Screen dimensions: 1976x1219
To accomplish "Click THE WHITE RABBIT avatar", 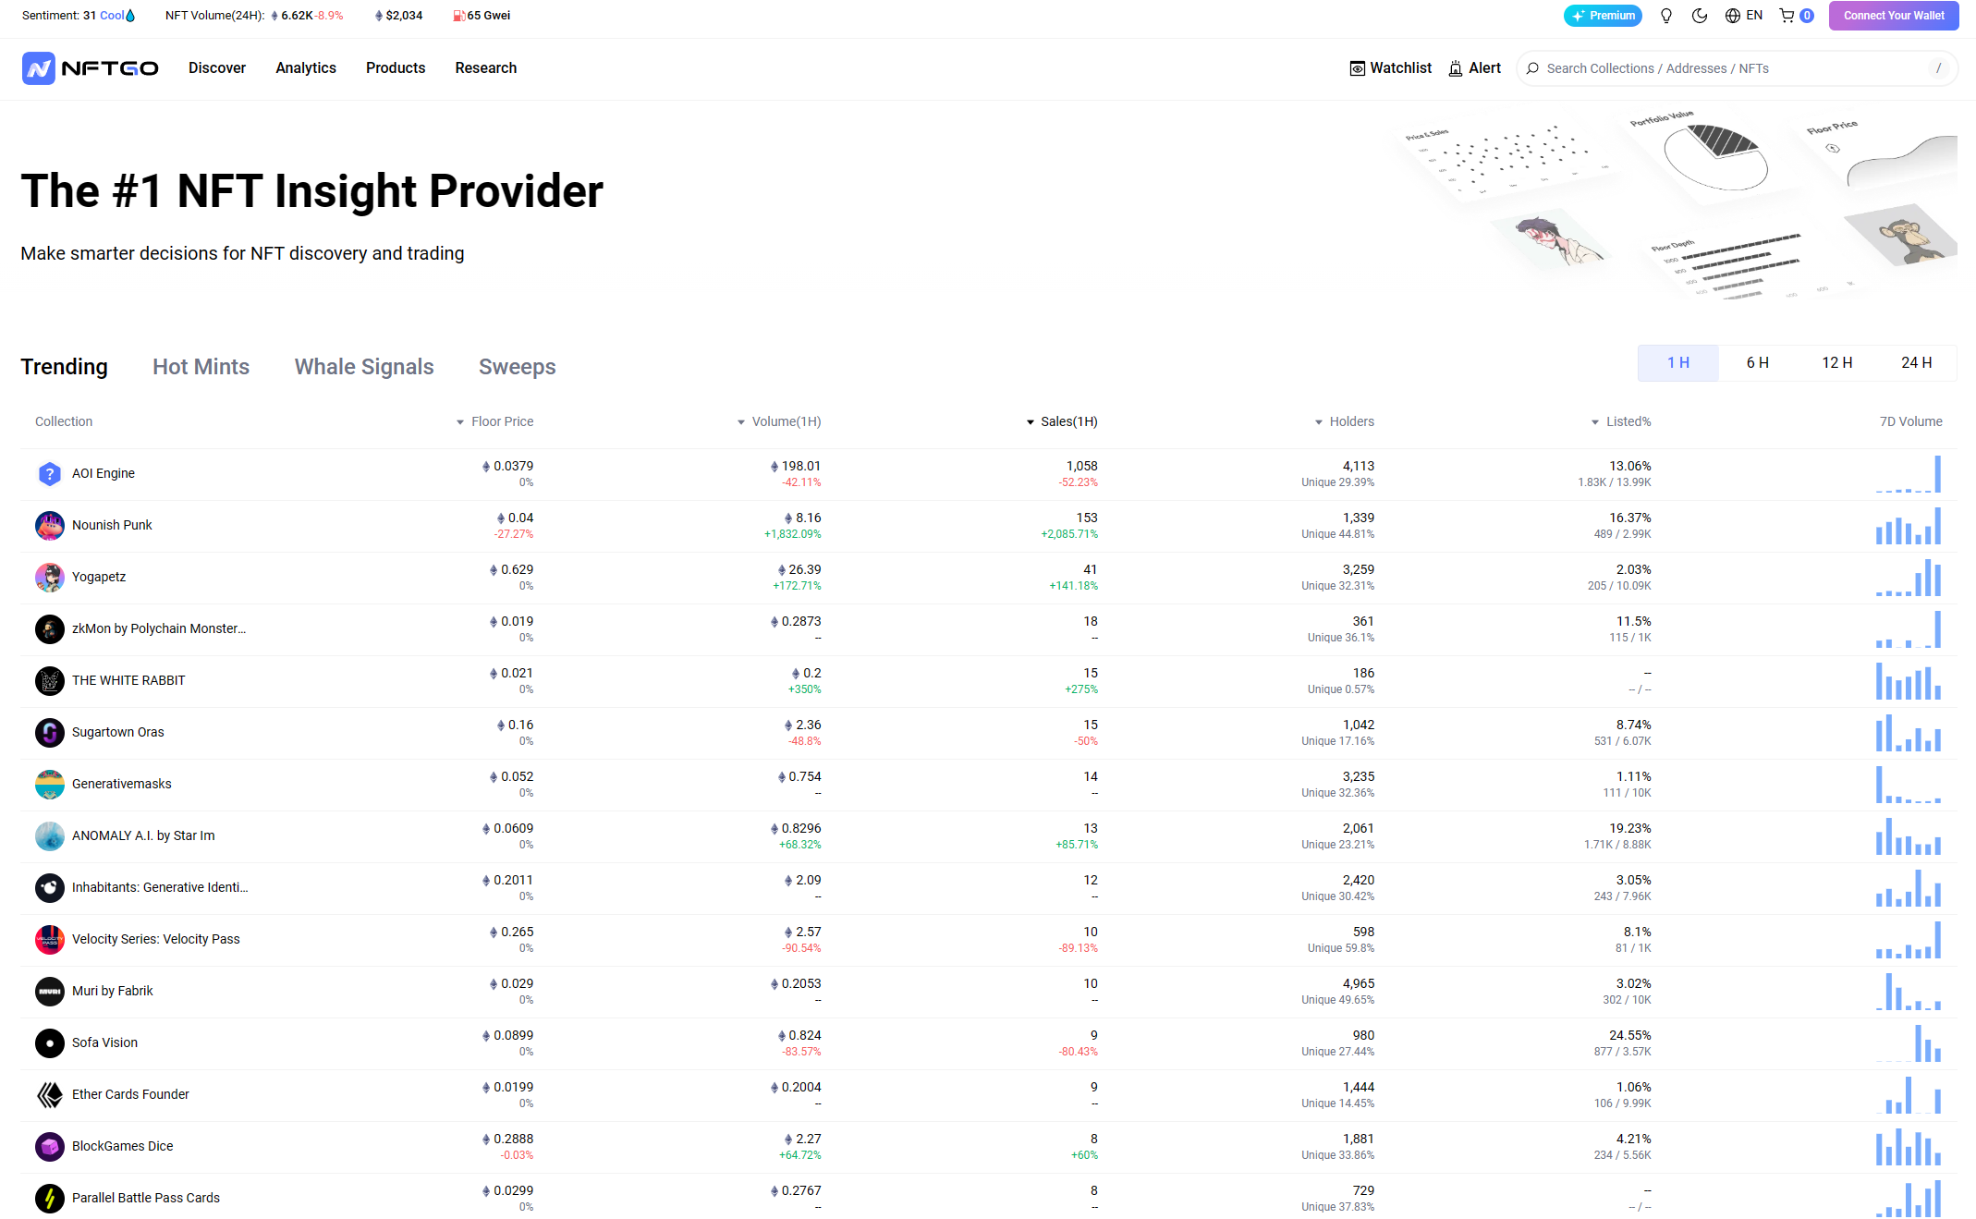I will (50, 681).
